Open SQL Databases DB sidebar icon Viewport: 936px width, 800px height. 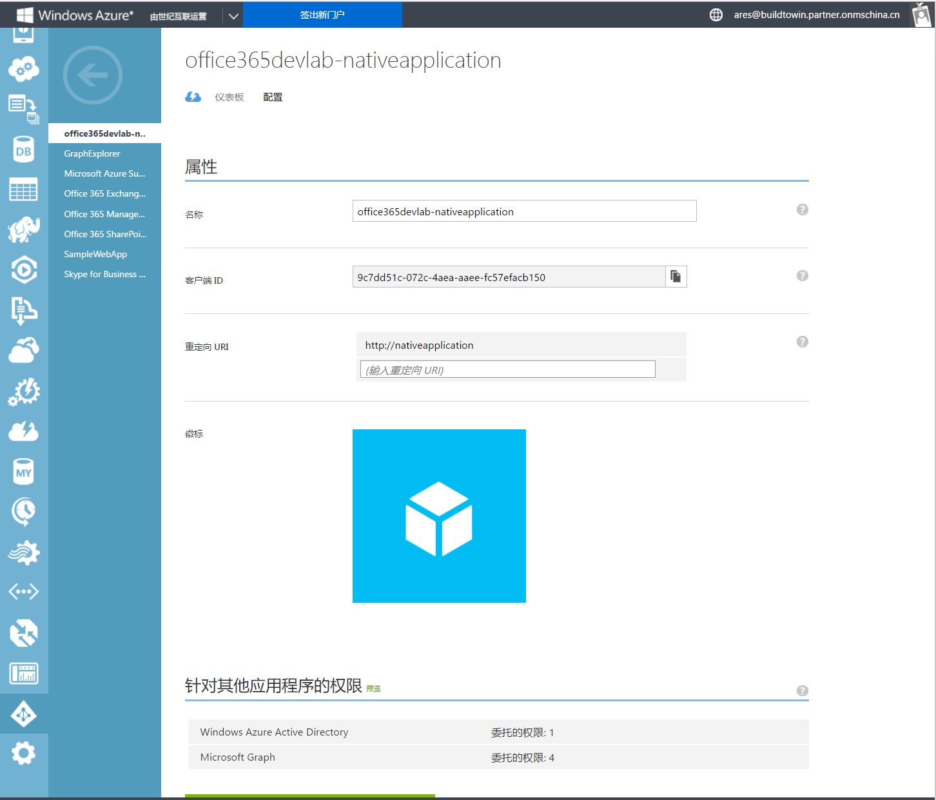point(24,150)
